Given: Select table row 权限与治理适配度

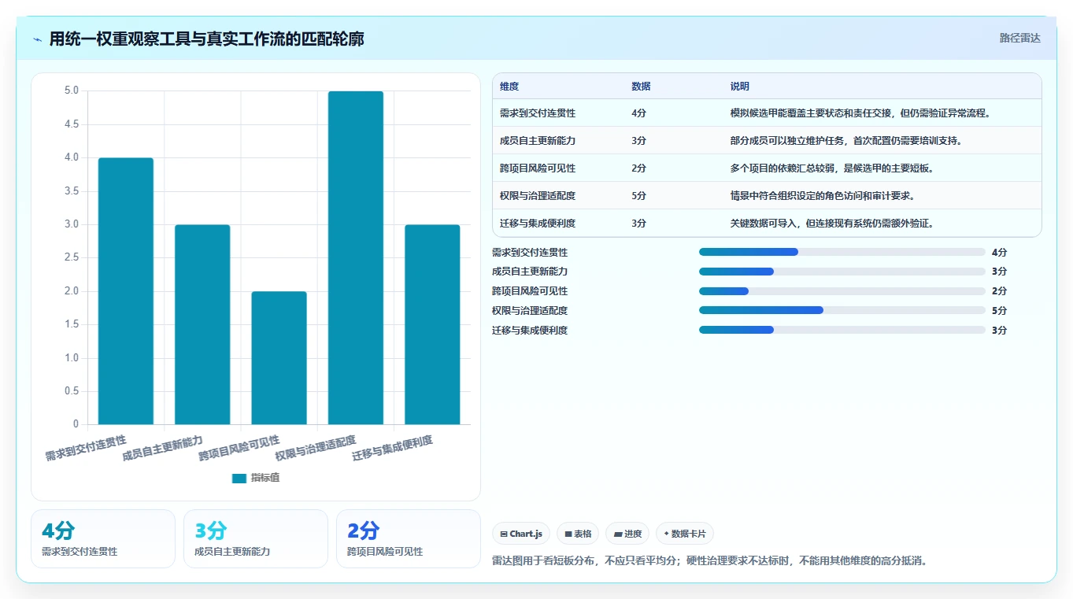Looking at the screenshot, I should pos(767,196).
